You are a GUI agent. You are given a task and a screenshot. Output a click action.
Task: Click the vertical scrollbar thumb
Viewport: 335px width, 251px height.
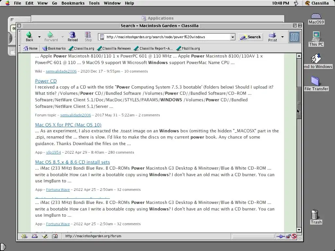coord(299,103)
